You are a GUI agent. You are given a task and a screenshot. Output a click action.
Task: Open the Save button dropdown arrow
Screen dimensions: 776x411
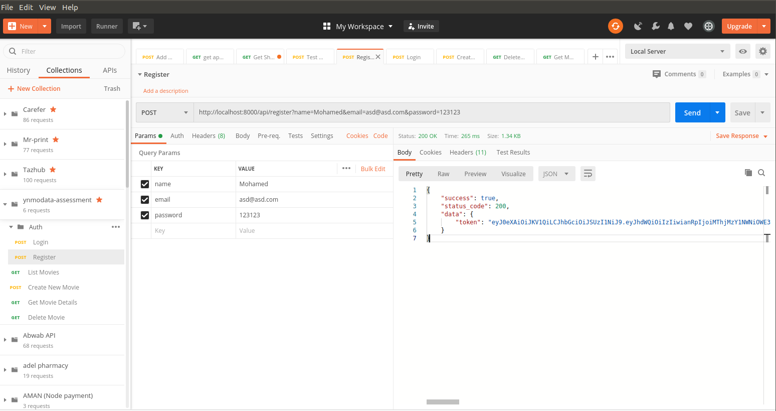click(x=762, y=112)
